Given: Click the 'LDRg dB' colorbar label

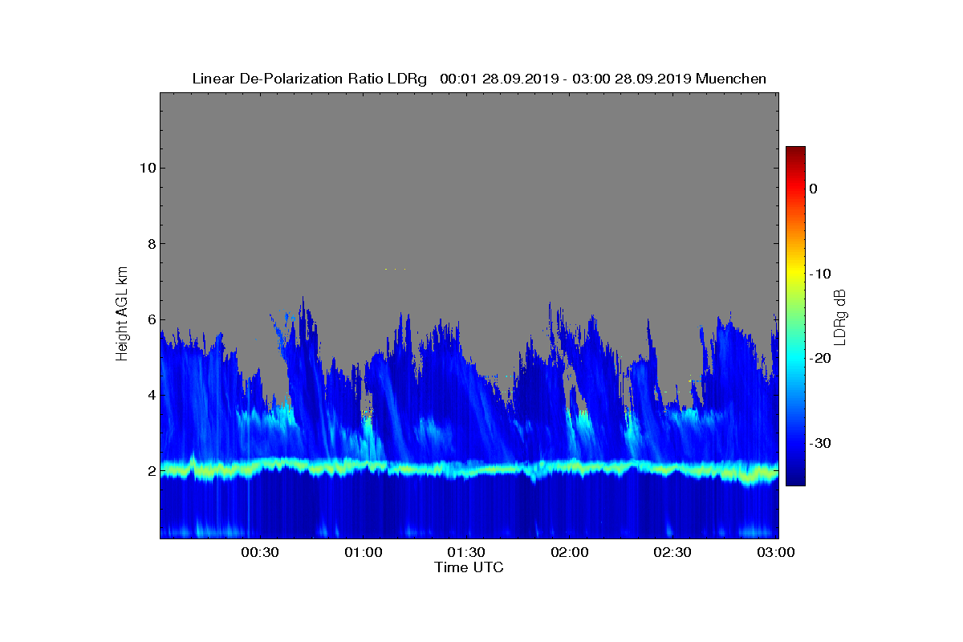Looking at the screenshot, I should [840, 317].
